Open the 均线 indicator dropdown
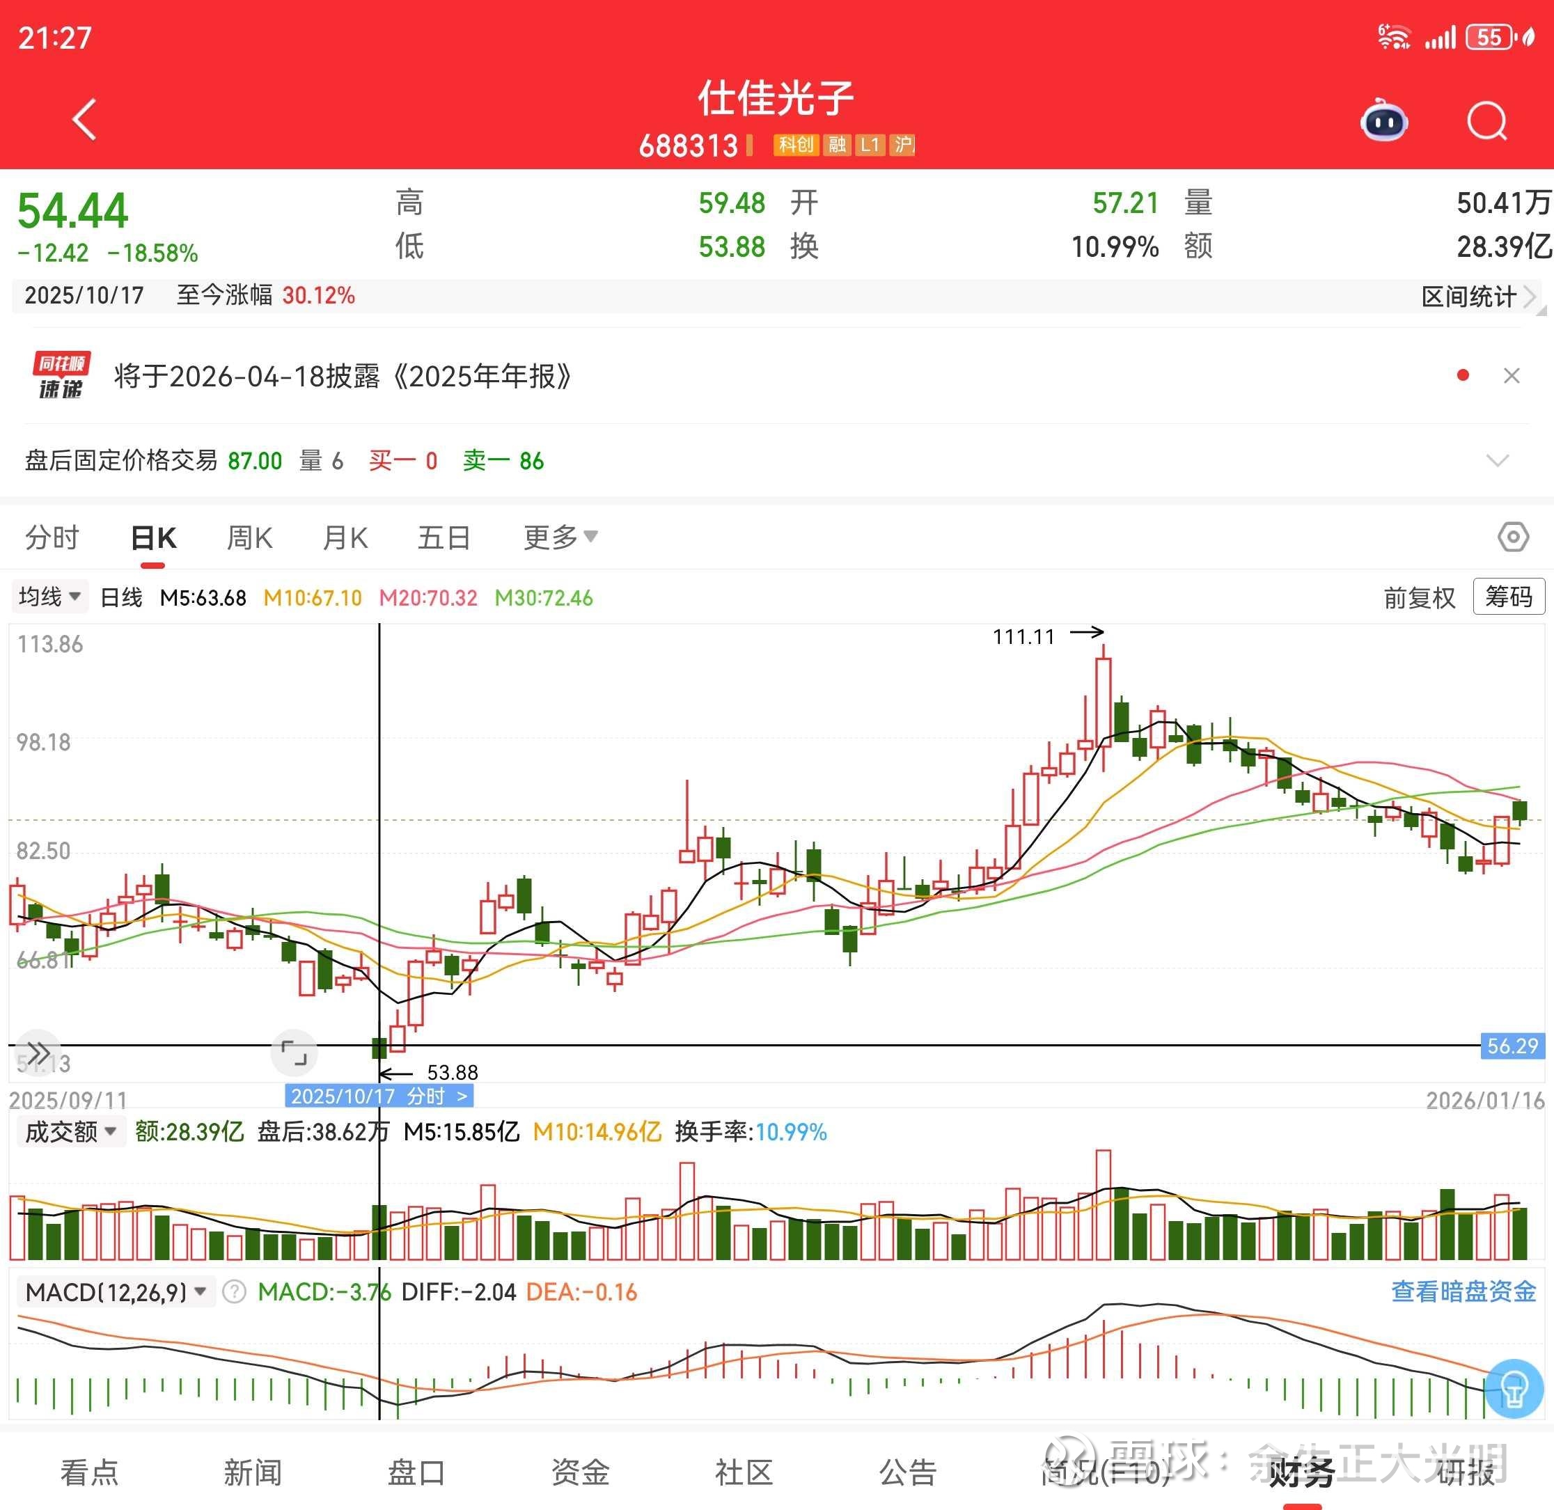Screen dimensions: 1554x1510 (x=50, y=597)
